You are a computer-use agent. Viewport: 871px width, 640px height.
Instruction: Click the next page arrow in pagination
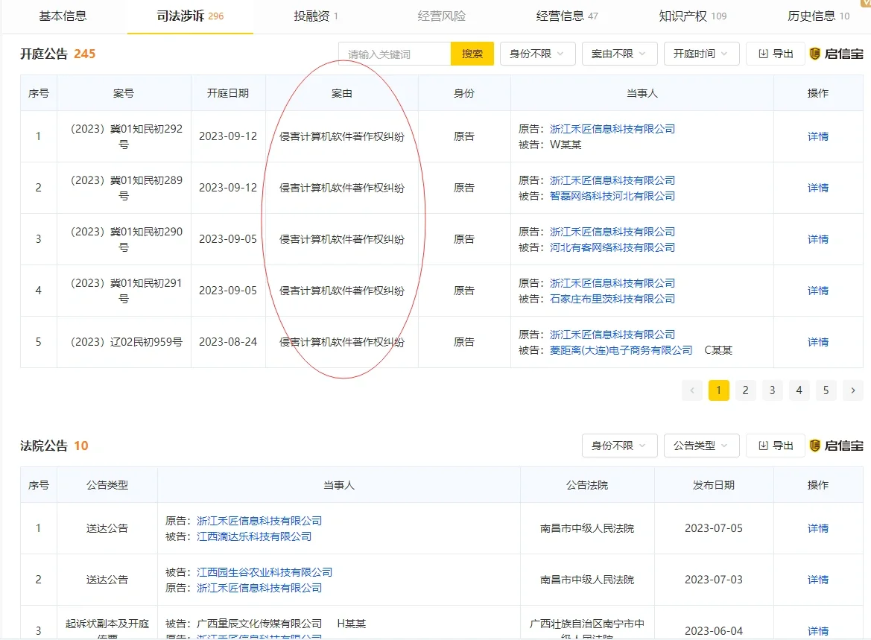tap(852, 390)
